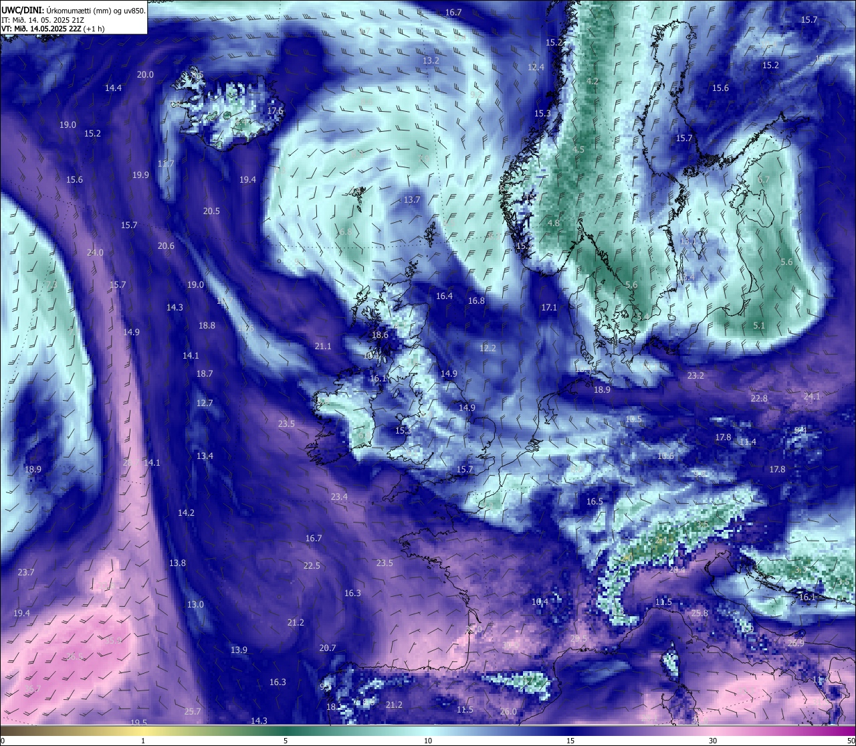Click the 17.6 value over eastern Iceland
This screenshot has height=746, width=856.
point(275,111)
